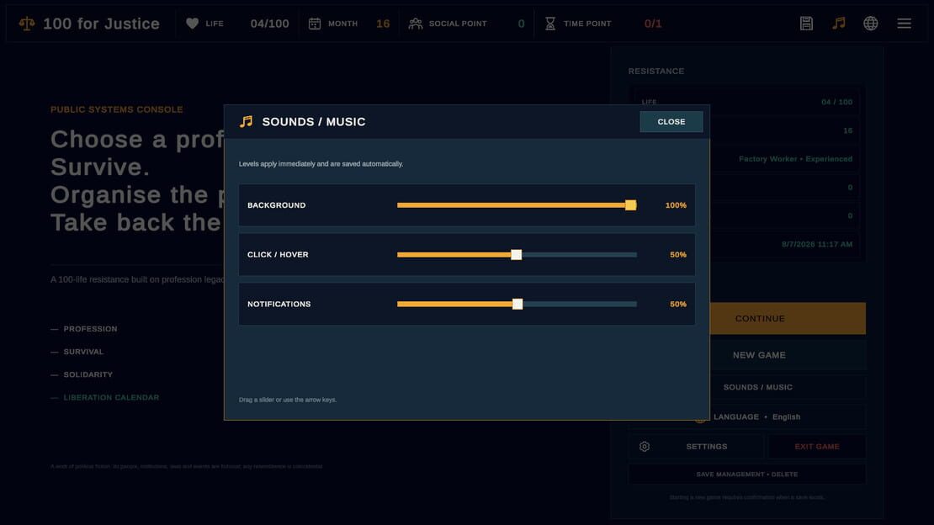
Task: Click the calendar Month icon
Action: pyautogui.click(x=315, y=24)
